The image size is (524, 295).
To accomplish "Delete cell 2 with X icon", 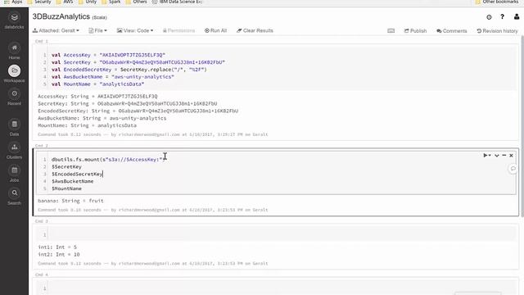I will 511,155.
